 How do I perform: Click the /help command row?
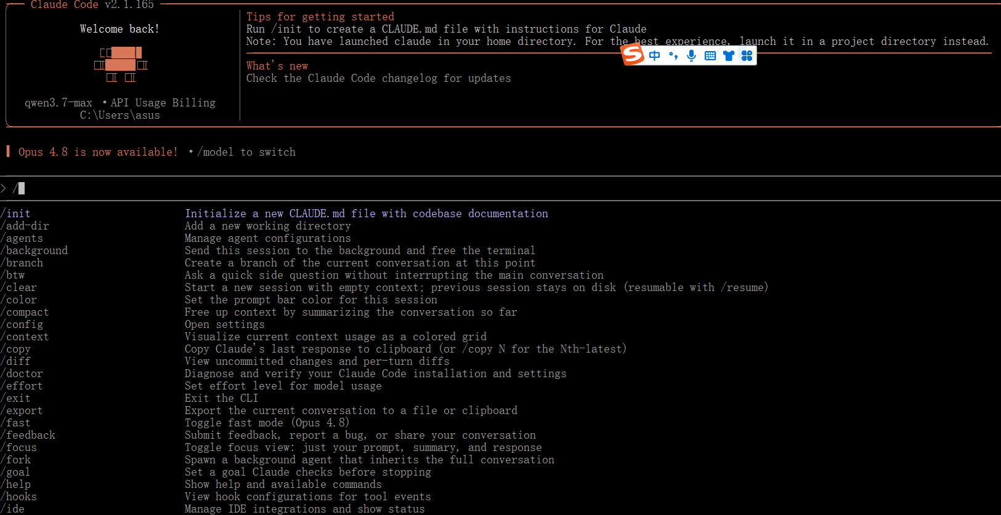[191, 484]
